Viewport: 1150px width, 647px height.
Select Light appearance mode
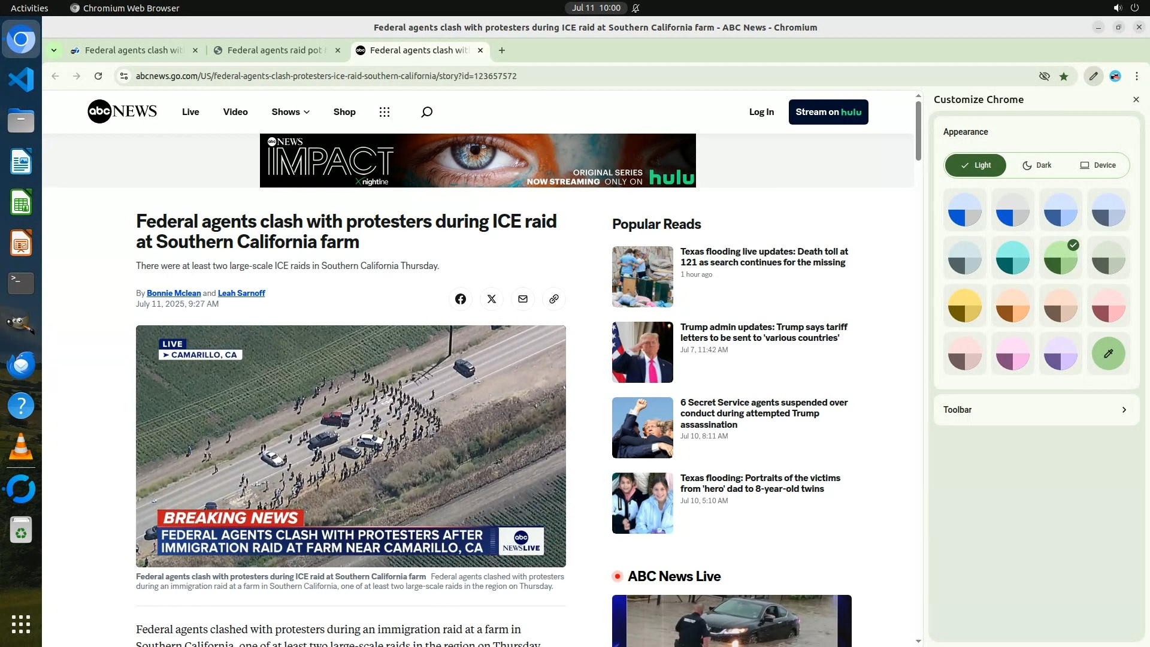pos(976,165)
